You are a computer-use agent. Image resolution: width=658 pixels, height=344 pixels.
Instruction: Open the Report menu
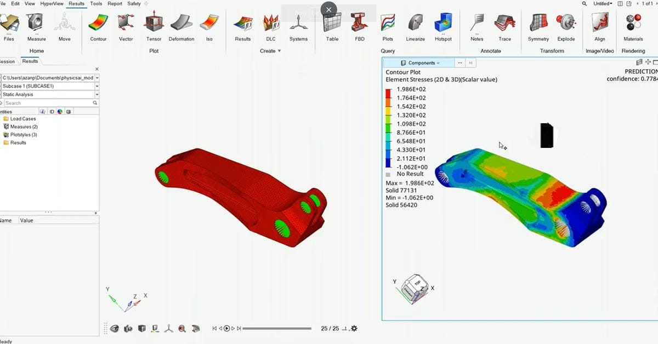click(115, 3)
